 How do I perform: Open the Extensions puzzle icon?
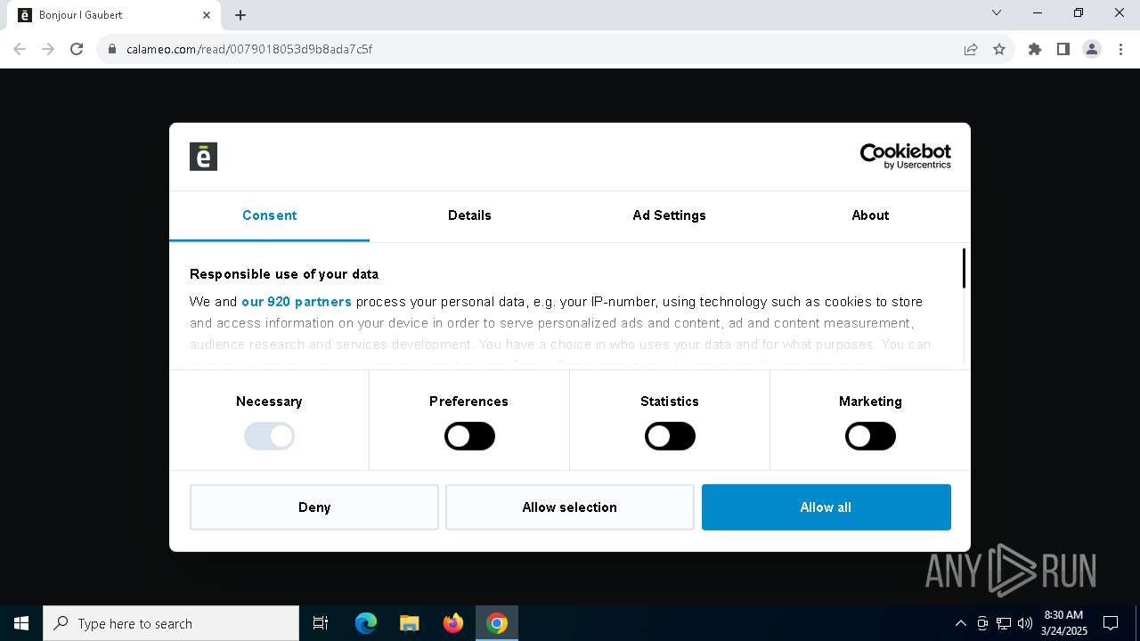click(x=1035, y=49)
